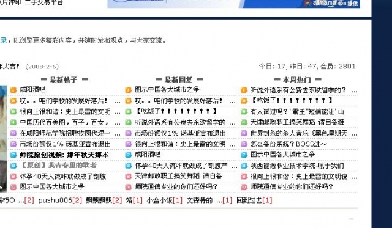Click the 最新帖子 column header

tap(64, 79)
